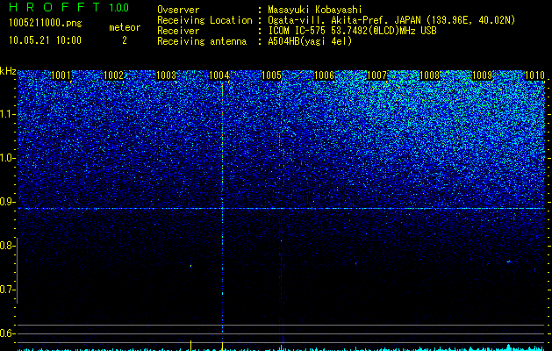This screenshot has width=552, height=351.
Task: Click time marker 1009
Action: pos(482,75)
